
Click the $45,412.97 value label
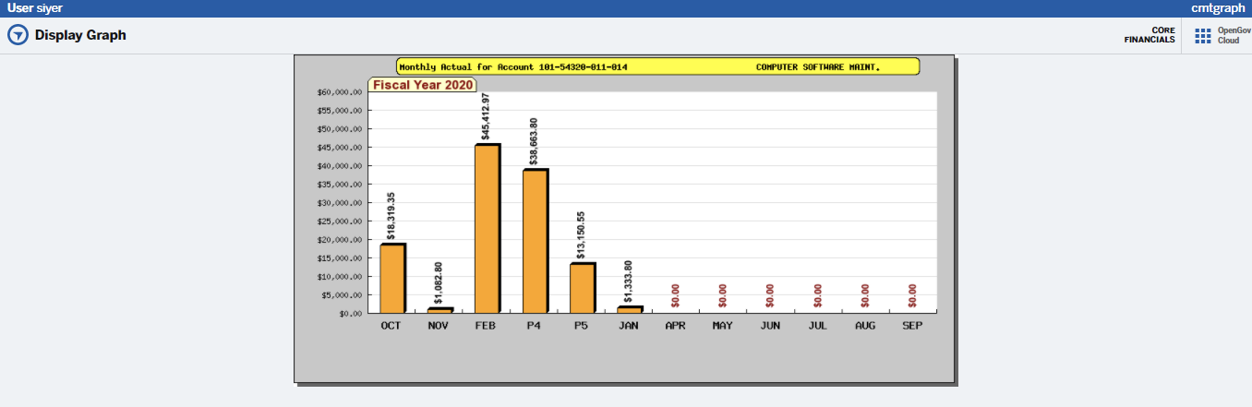pos(486,117)
